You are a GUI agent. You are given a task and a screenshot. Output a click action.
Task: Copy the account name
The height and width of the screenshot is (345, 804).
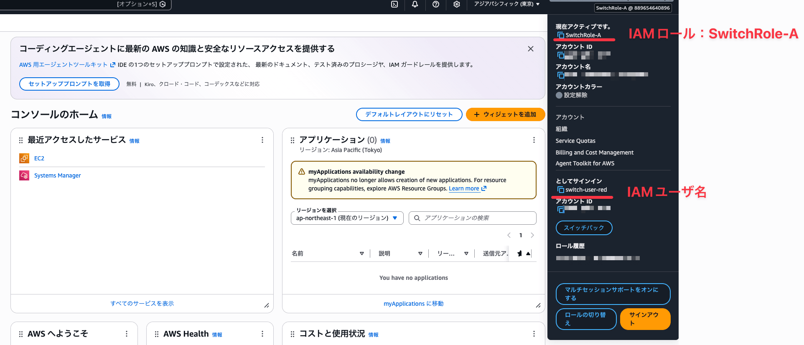tap(561, 75)
